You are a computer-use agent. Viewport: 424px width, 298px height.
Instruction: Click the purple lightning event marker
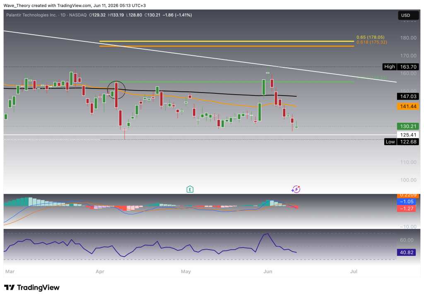296,189
